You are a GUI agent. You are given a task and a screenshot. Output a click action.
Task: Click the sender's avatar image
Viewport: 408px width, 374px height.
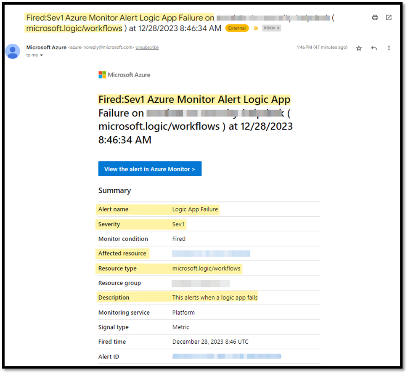point(13,51)
